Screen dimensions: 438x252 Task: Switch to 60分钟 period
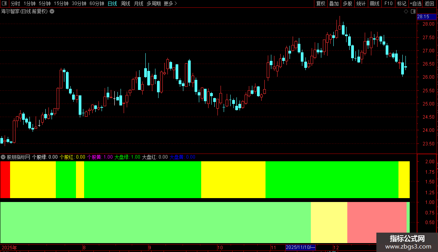click(97, 3)
